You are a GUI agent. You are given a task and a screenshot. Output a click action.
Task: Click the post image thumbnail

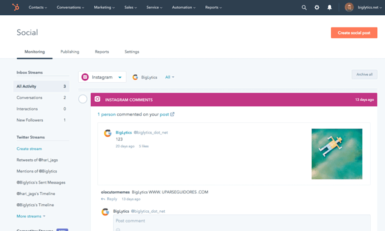pyautogui.click(x=337, y=154)
